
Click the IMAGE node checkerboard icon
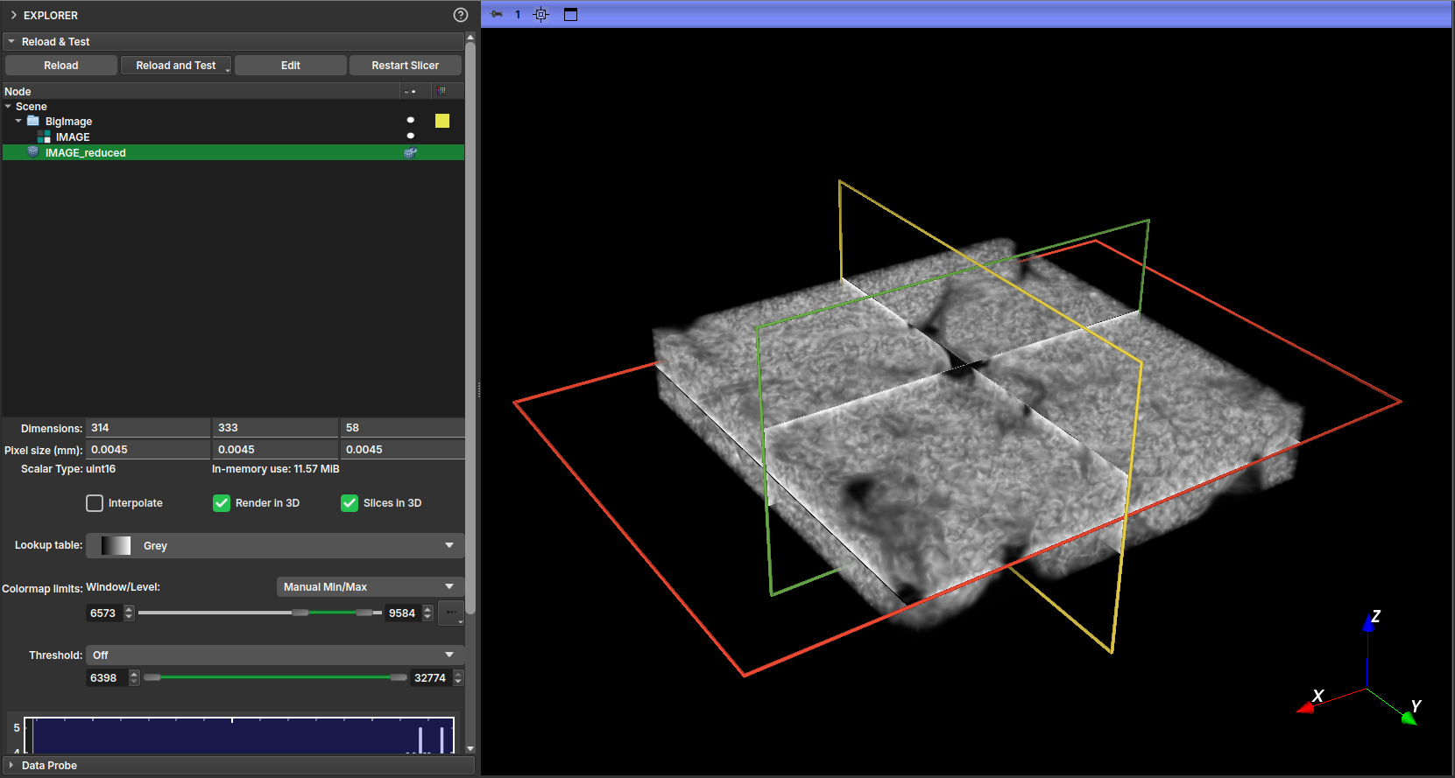pyautogui.click(x=44, y=137)
